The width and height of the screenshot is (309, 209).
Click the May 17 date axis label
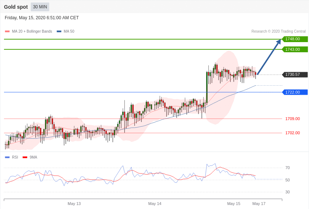coord(259,204)
